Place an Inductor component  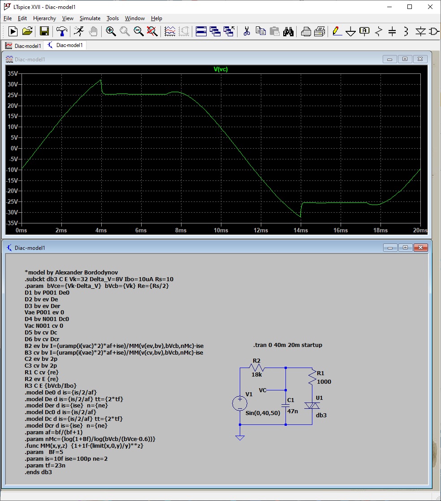406,31
